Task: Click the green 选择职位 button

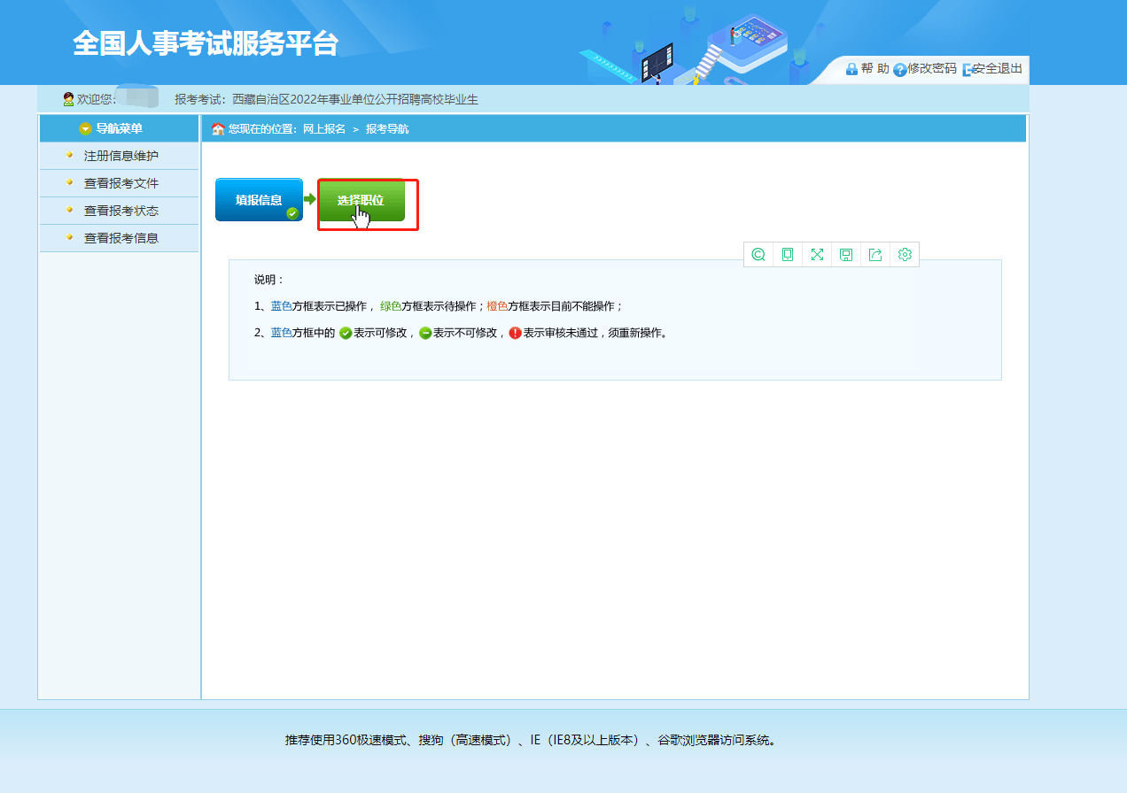Action: pyautogui.click(x=361, y=201)
